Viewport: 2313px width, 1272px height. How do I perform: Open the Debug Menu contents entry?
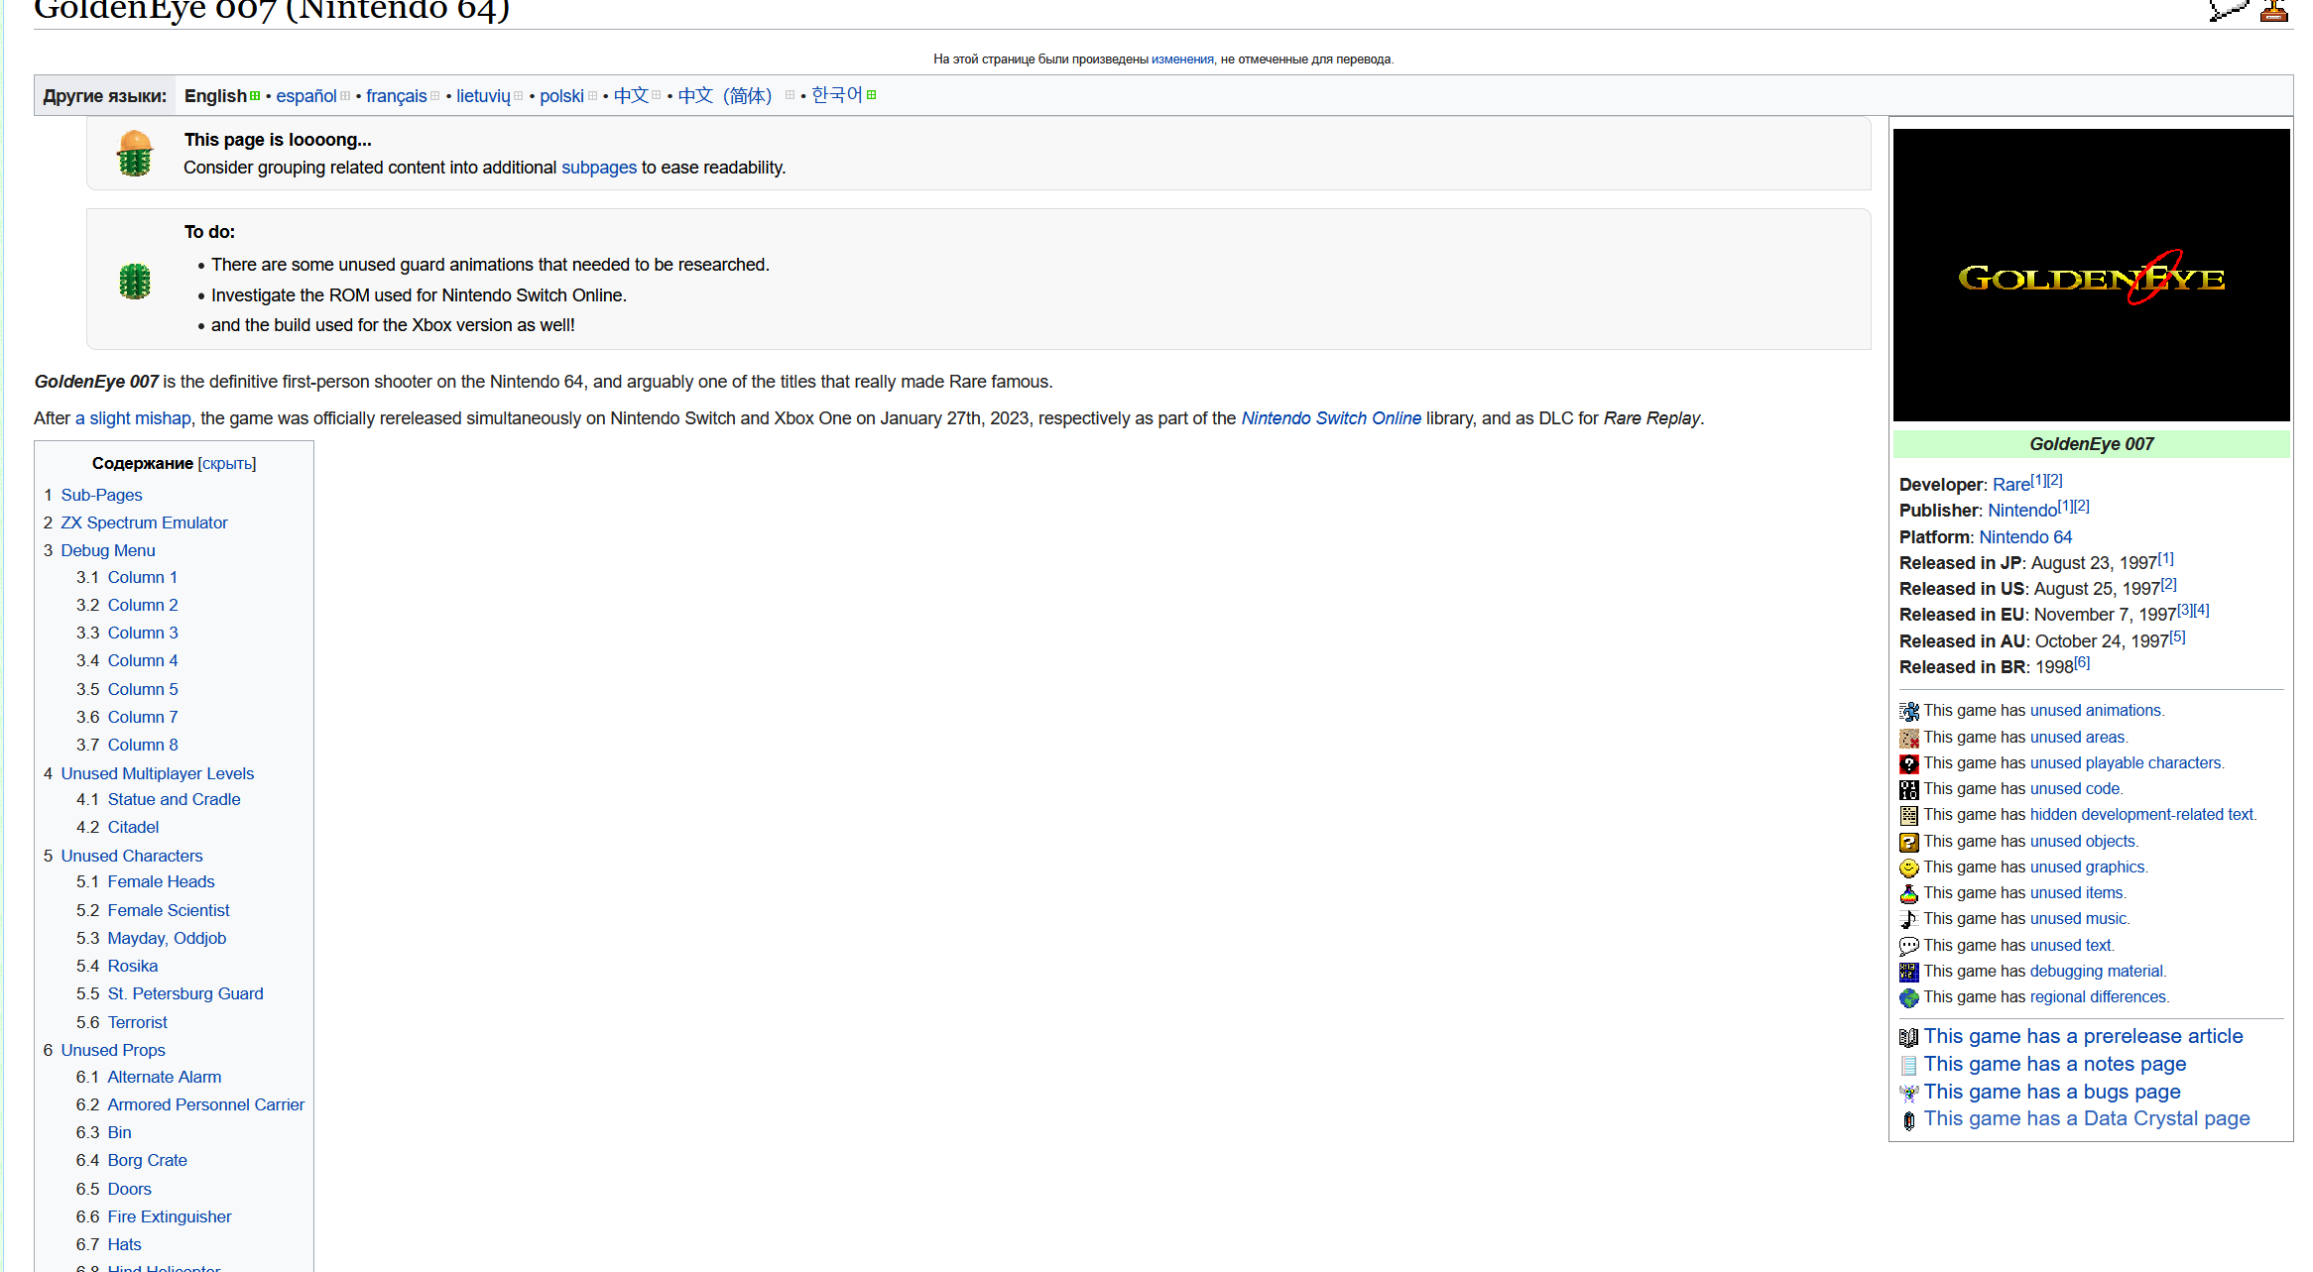pos(107,550)
